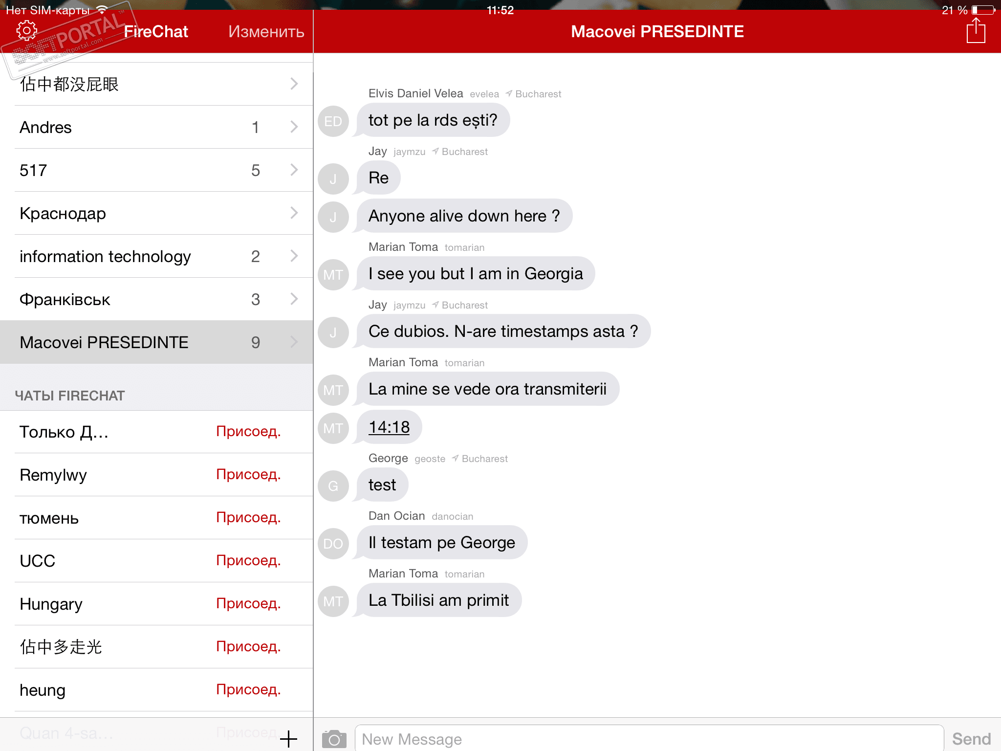
Task: Join the Remylwy chat via Присоед.
Action: click(248, 475)
